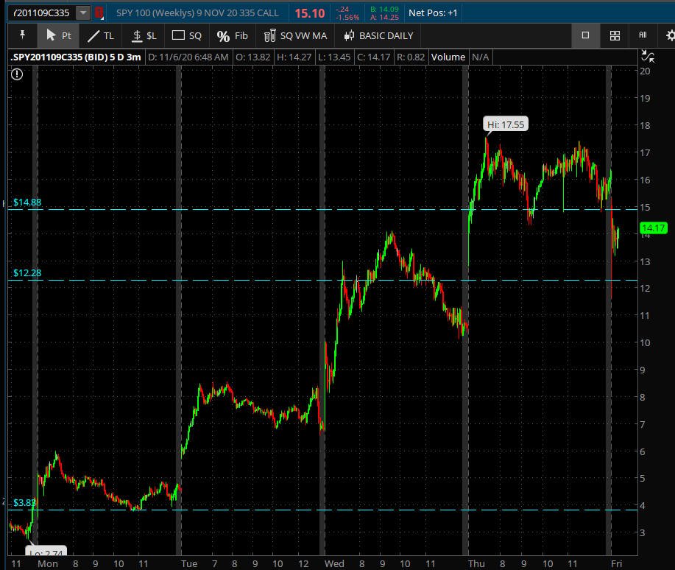The width and height of the screenshot is (675, 570).
Task: Select the $L price level tool
Action: [x=144, y=35]
